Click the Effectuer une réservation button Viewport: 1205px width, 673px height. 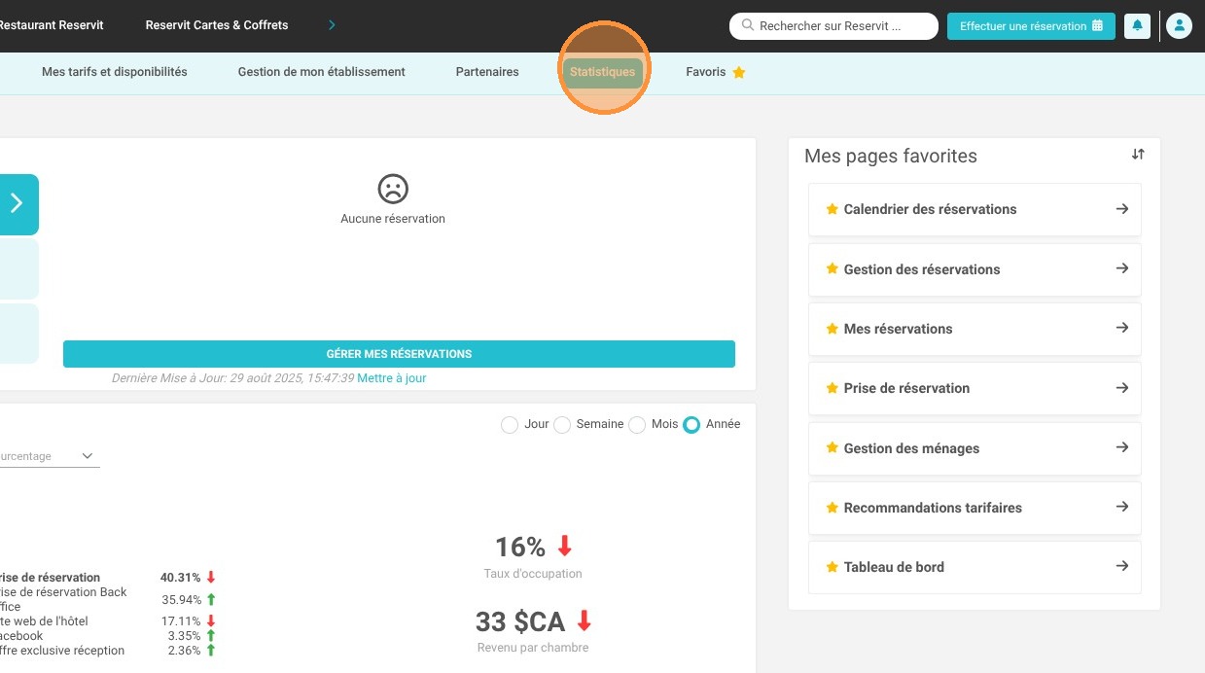click(1031, 26)
